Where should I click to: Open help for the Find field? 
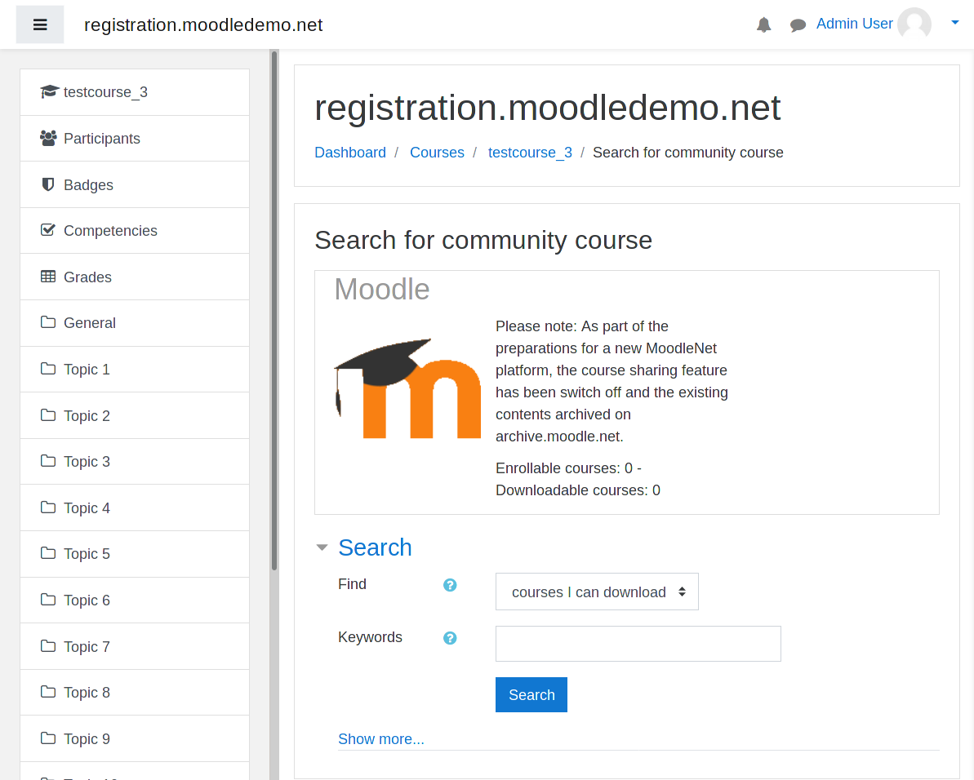tap(450, 585)
